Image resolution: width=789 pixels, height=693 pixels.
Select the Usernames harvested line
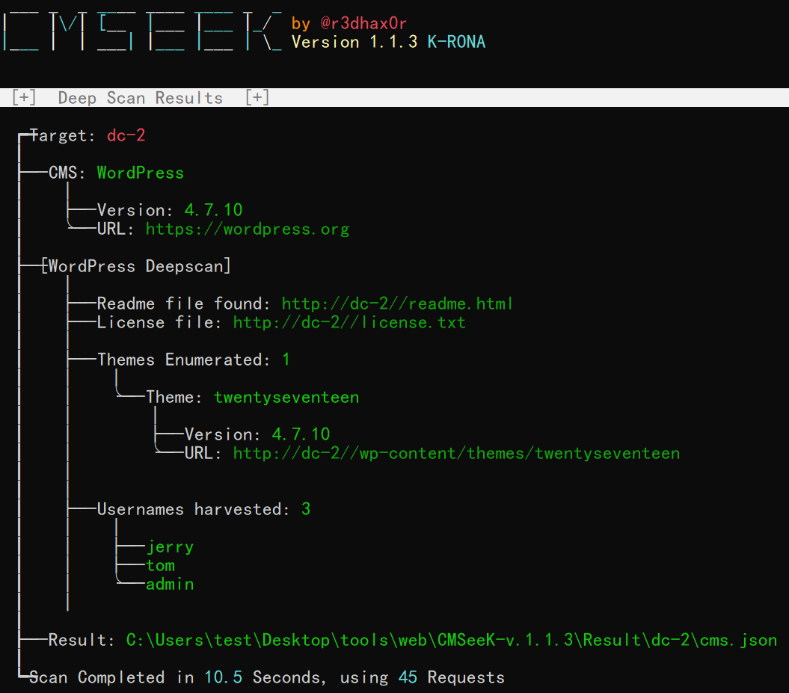pyautogui.click(x=203, y=509)
